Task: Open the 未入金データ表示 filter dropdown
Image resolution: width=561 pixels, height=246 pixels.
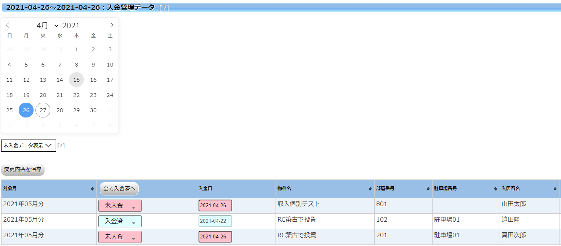Action: point(29,146)
